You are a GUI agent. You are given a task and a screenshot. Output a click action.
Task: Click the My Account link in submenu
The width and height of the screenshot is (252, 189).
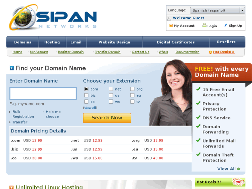39,52
